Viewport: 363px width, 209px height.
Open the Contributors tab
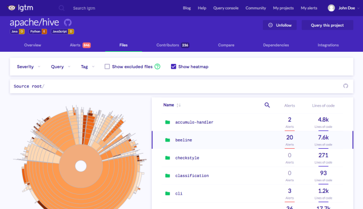[173, 45]
